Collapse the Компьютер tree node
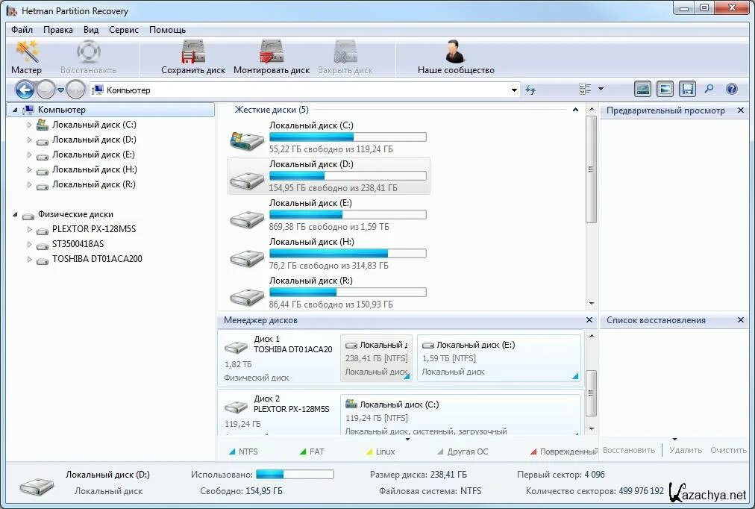Viewport: 755px width, 509px height. pos(15,110)
